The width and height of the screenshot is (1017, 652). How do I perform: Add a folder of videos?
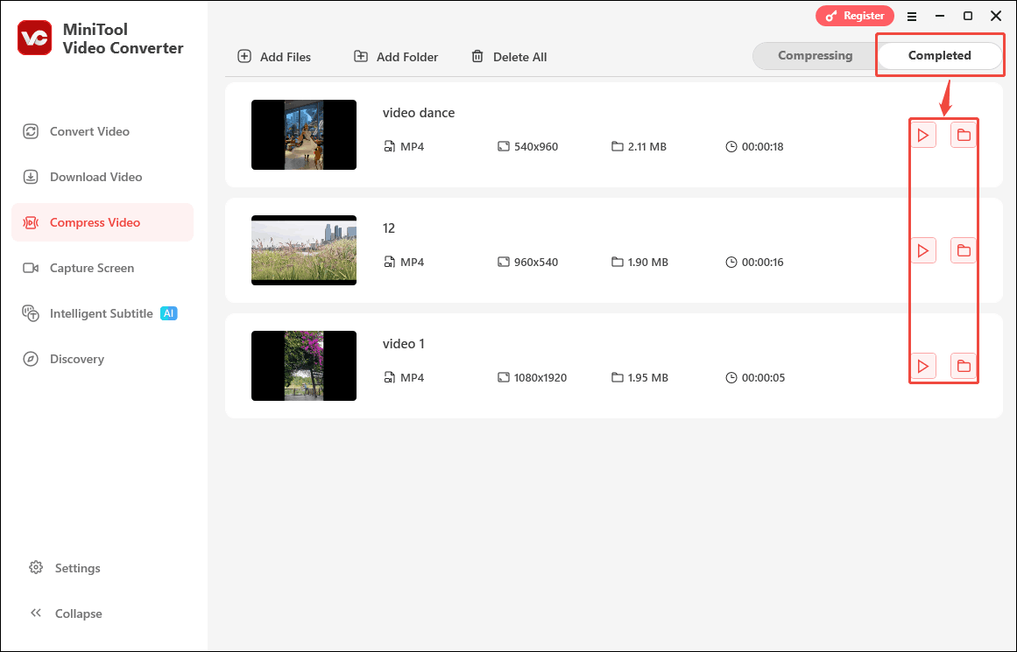tap(395, 56)
